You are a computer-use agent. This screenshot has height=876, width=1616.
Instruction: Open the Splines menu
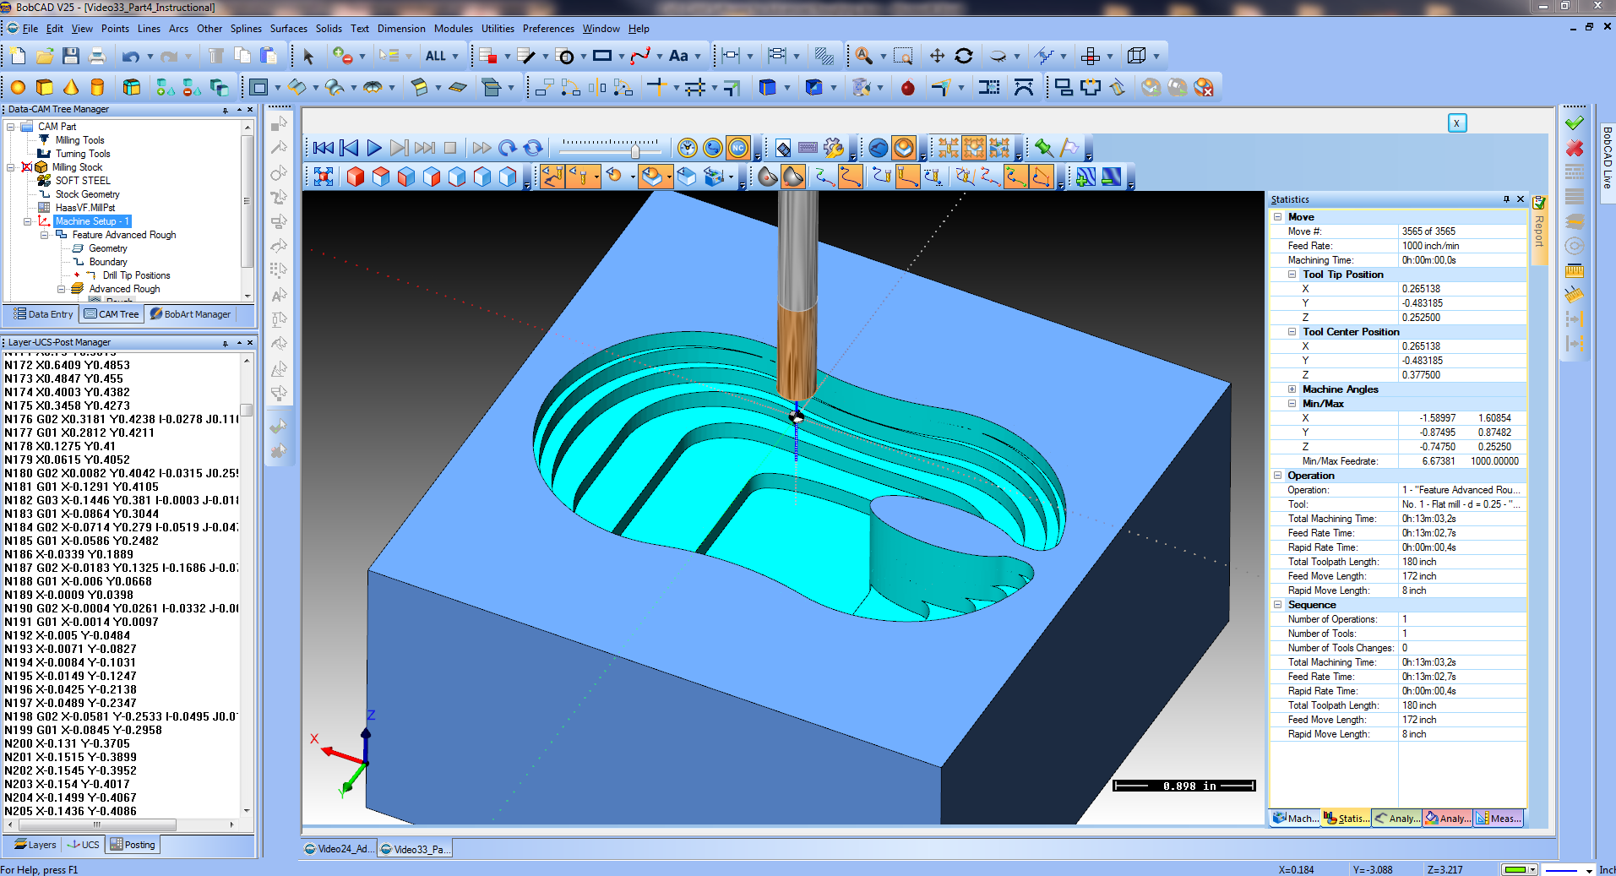246,29
